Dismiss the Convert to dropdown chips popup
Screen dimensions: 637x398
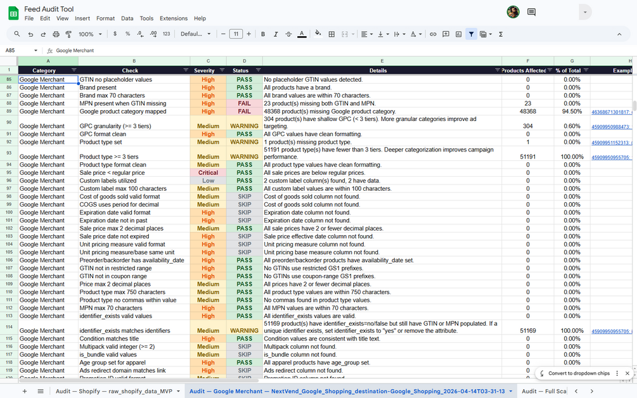[627, 373]
